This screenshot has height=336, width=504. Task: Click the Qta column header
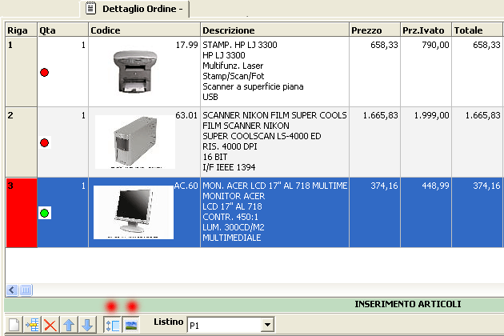point(62,30)
